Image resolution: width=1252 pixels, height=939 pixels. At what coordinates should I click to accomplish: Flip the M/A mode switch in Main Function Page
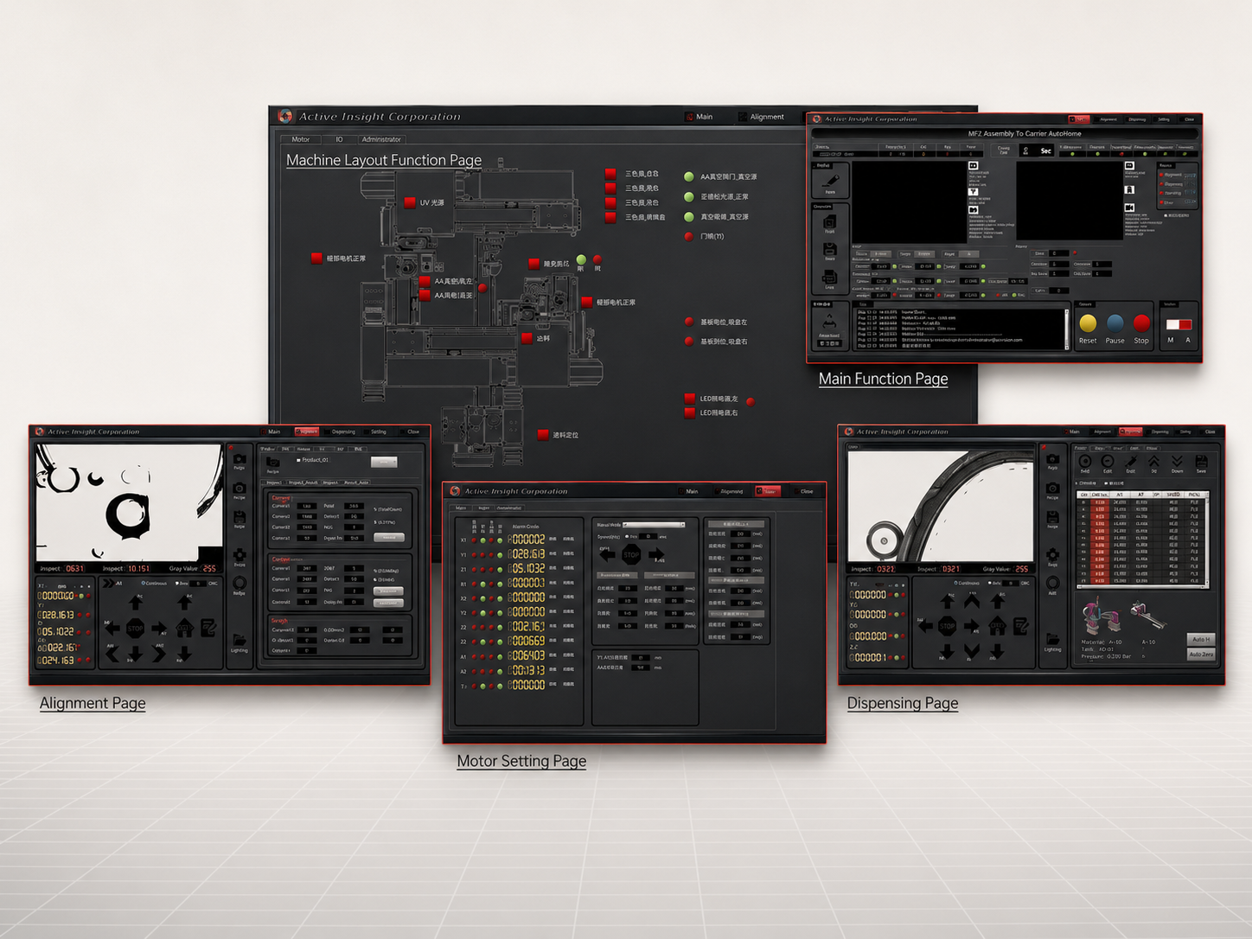1179,325
